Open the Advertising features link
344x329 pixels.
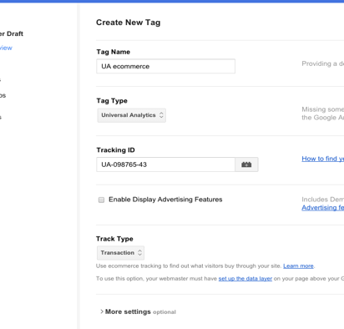(323, 208)
